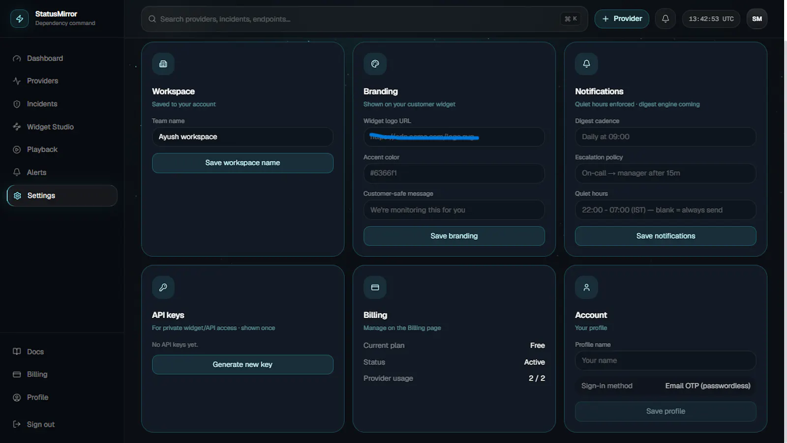This screenshot has width=787, height=443.
Task: Click the Widget Studio icon in sidebar
Action: pos(17,127)
